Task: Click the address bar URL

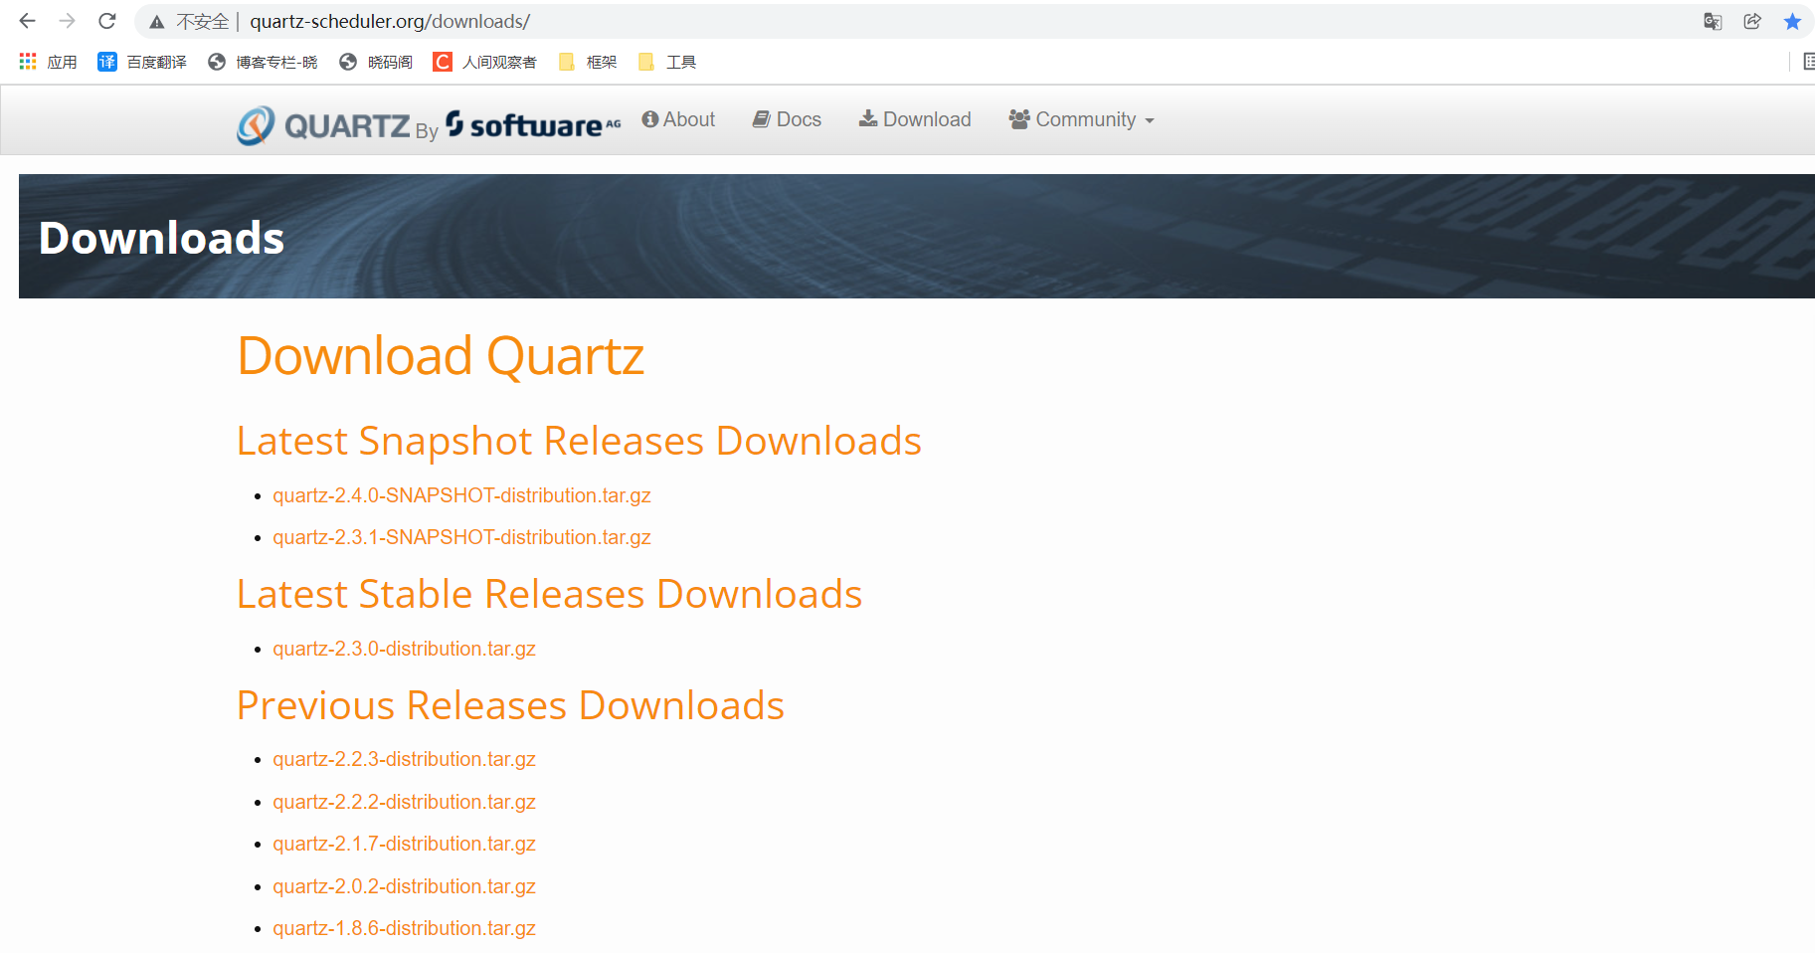Action: 390,21
